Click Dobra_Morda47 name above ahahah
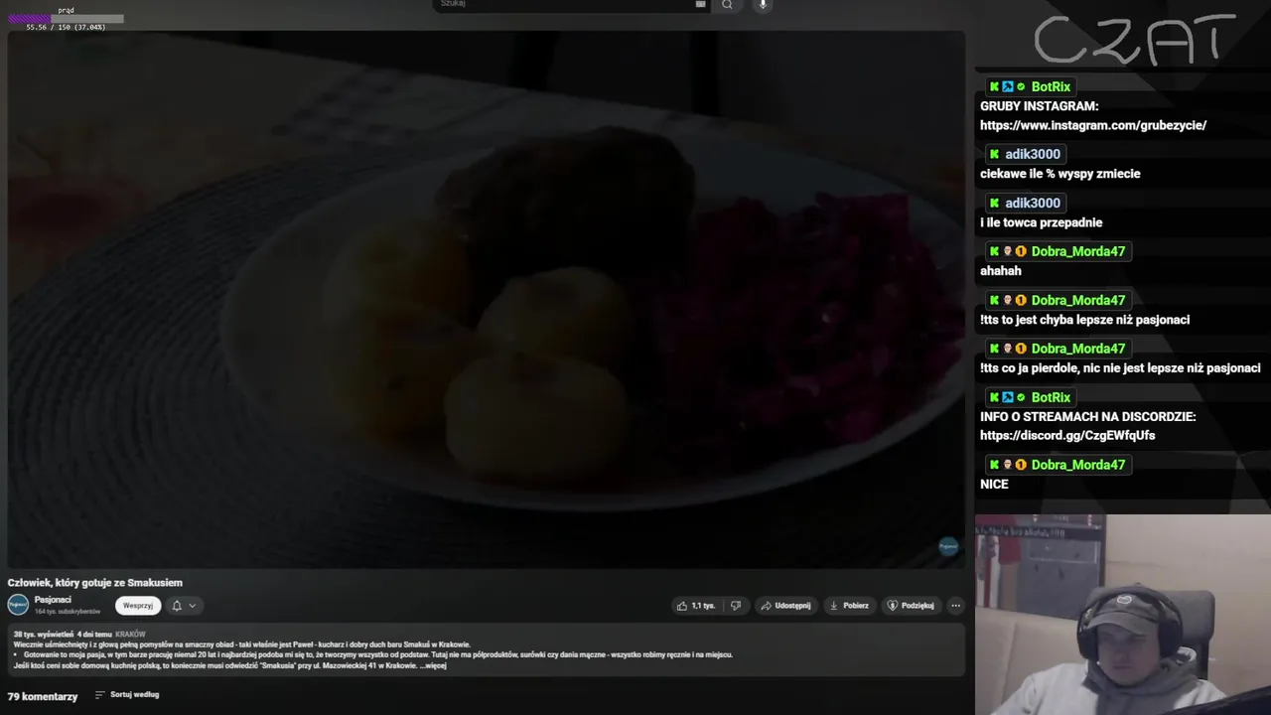Viewport: 1271px width, 715px height. coord(1078,251)
